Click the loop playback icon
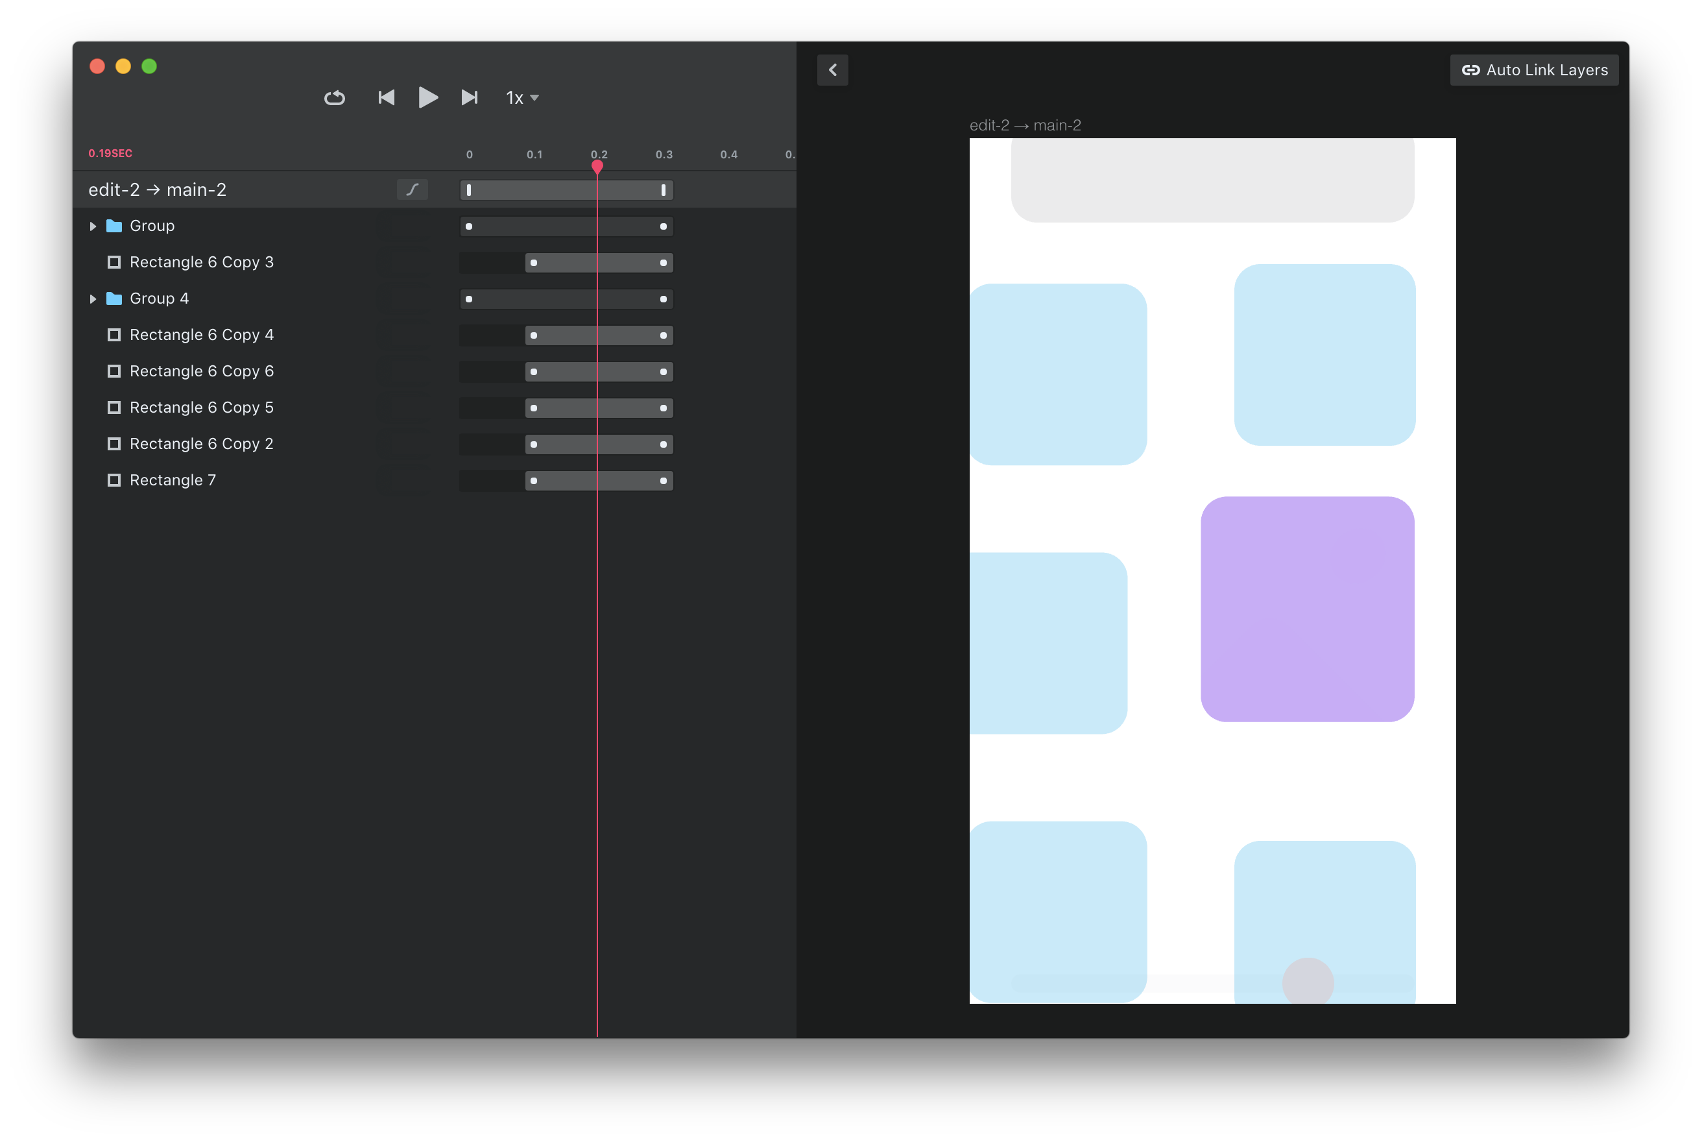1702x1142 pixels. pos(334,97)
